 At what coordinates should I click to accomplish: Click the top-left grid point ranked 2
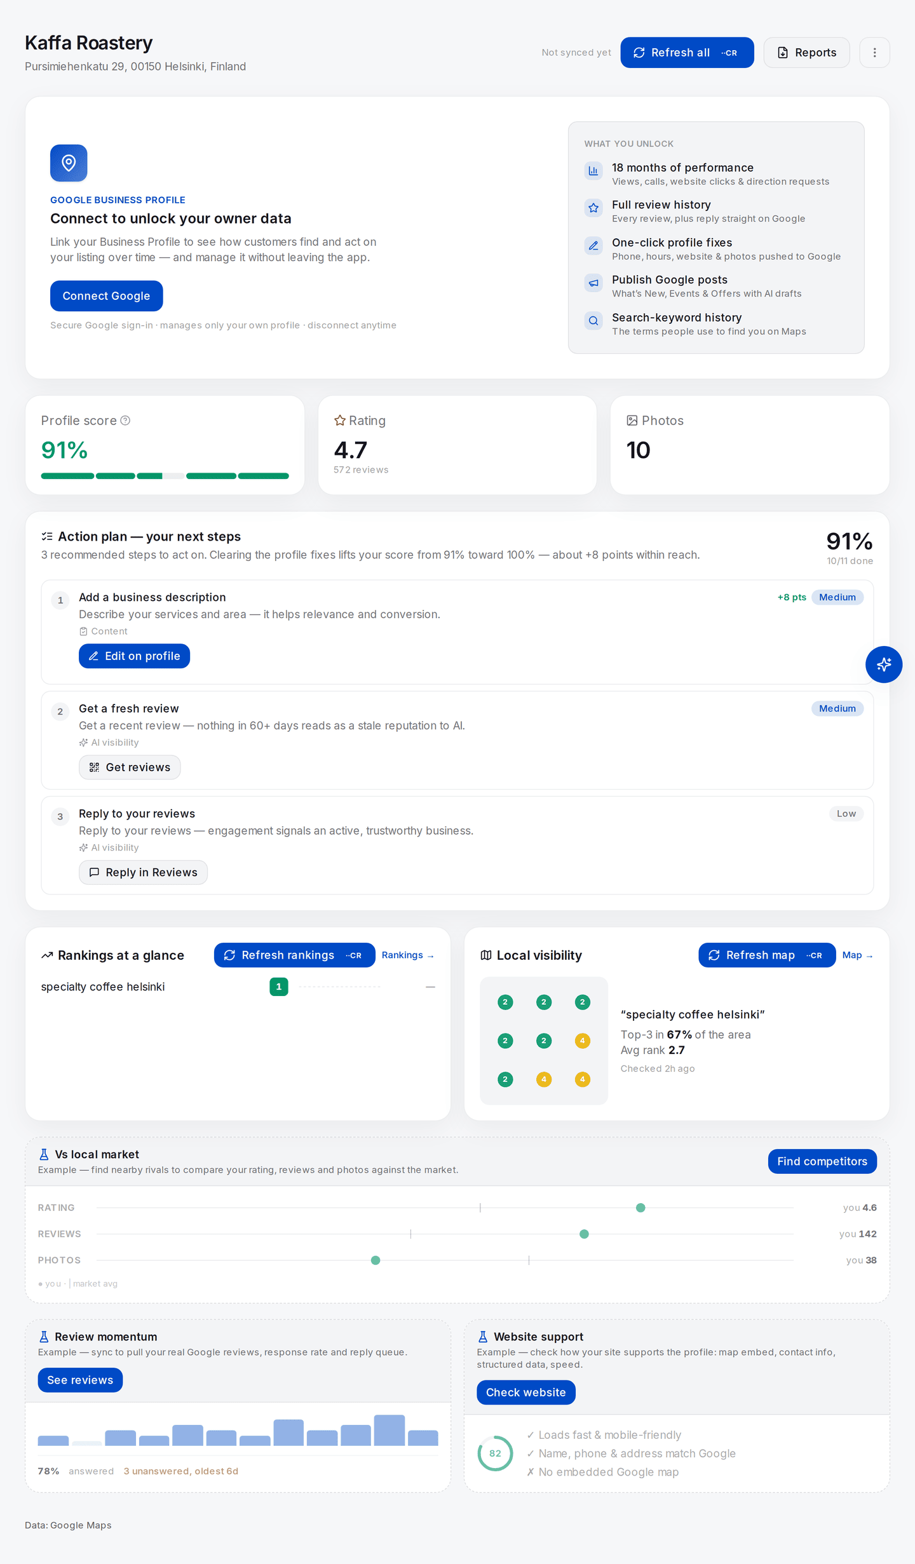[505, 1002]
